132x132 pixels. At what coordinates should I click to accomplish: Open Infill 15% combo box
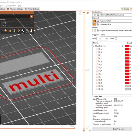coord(102,39)
